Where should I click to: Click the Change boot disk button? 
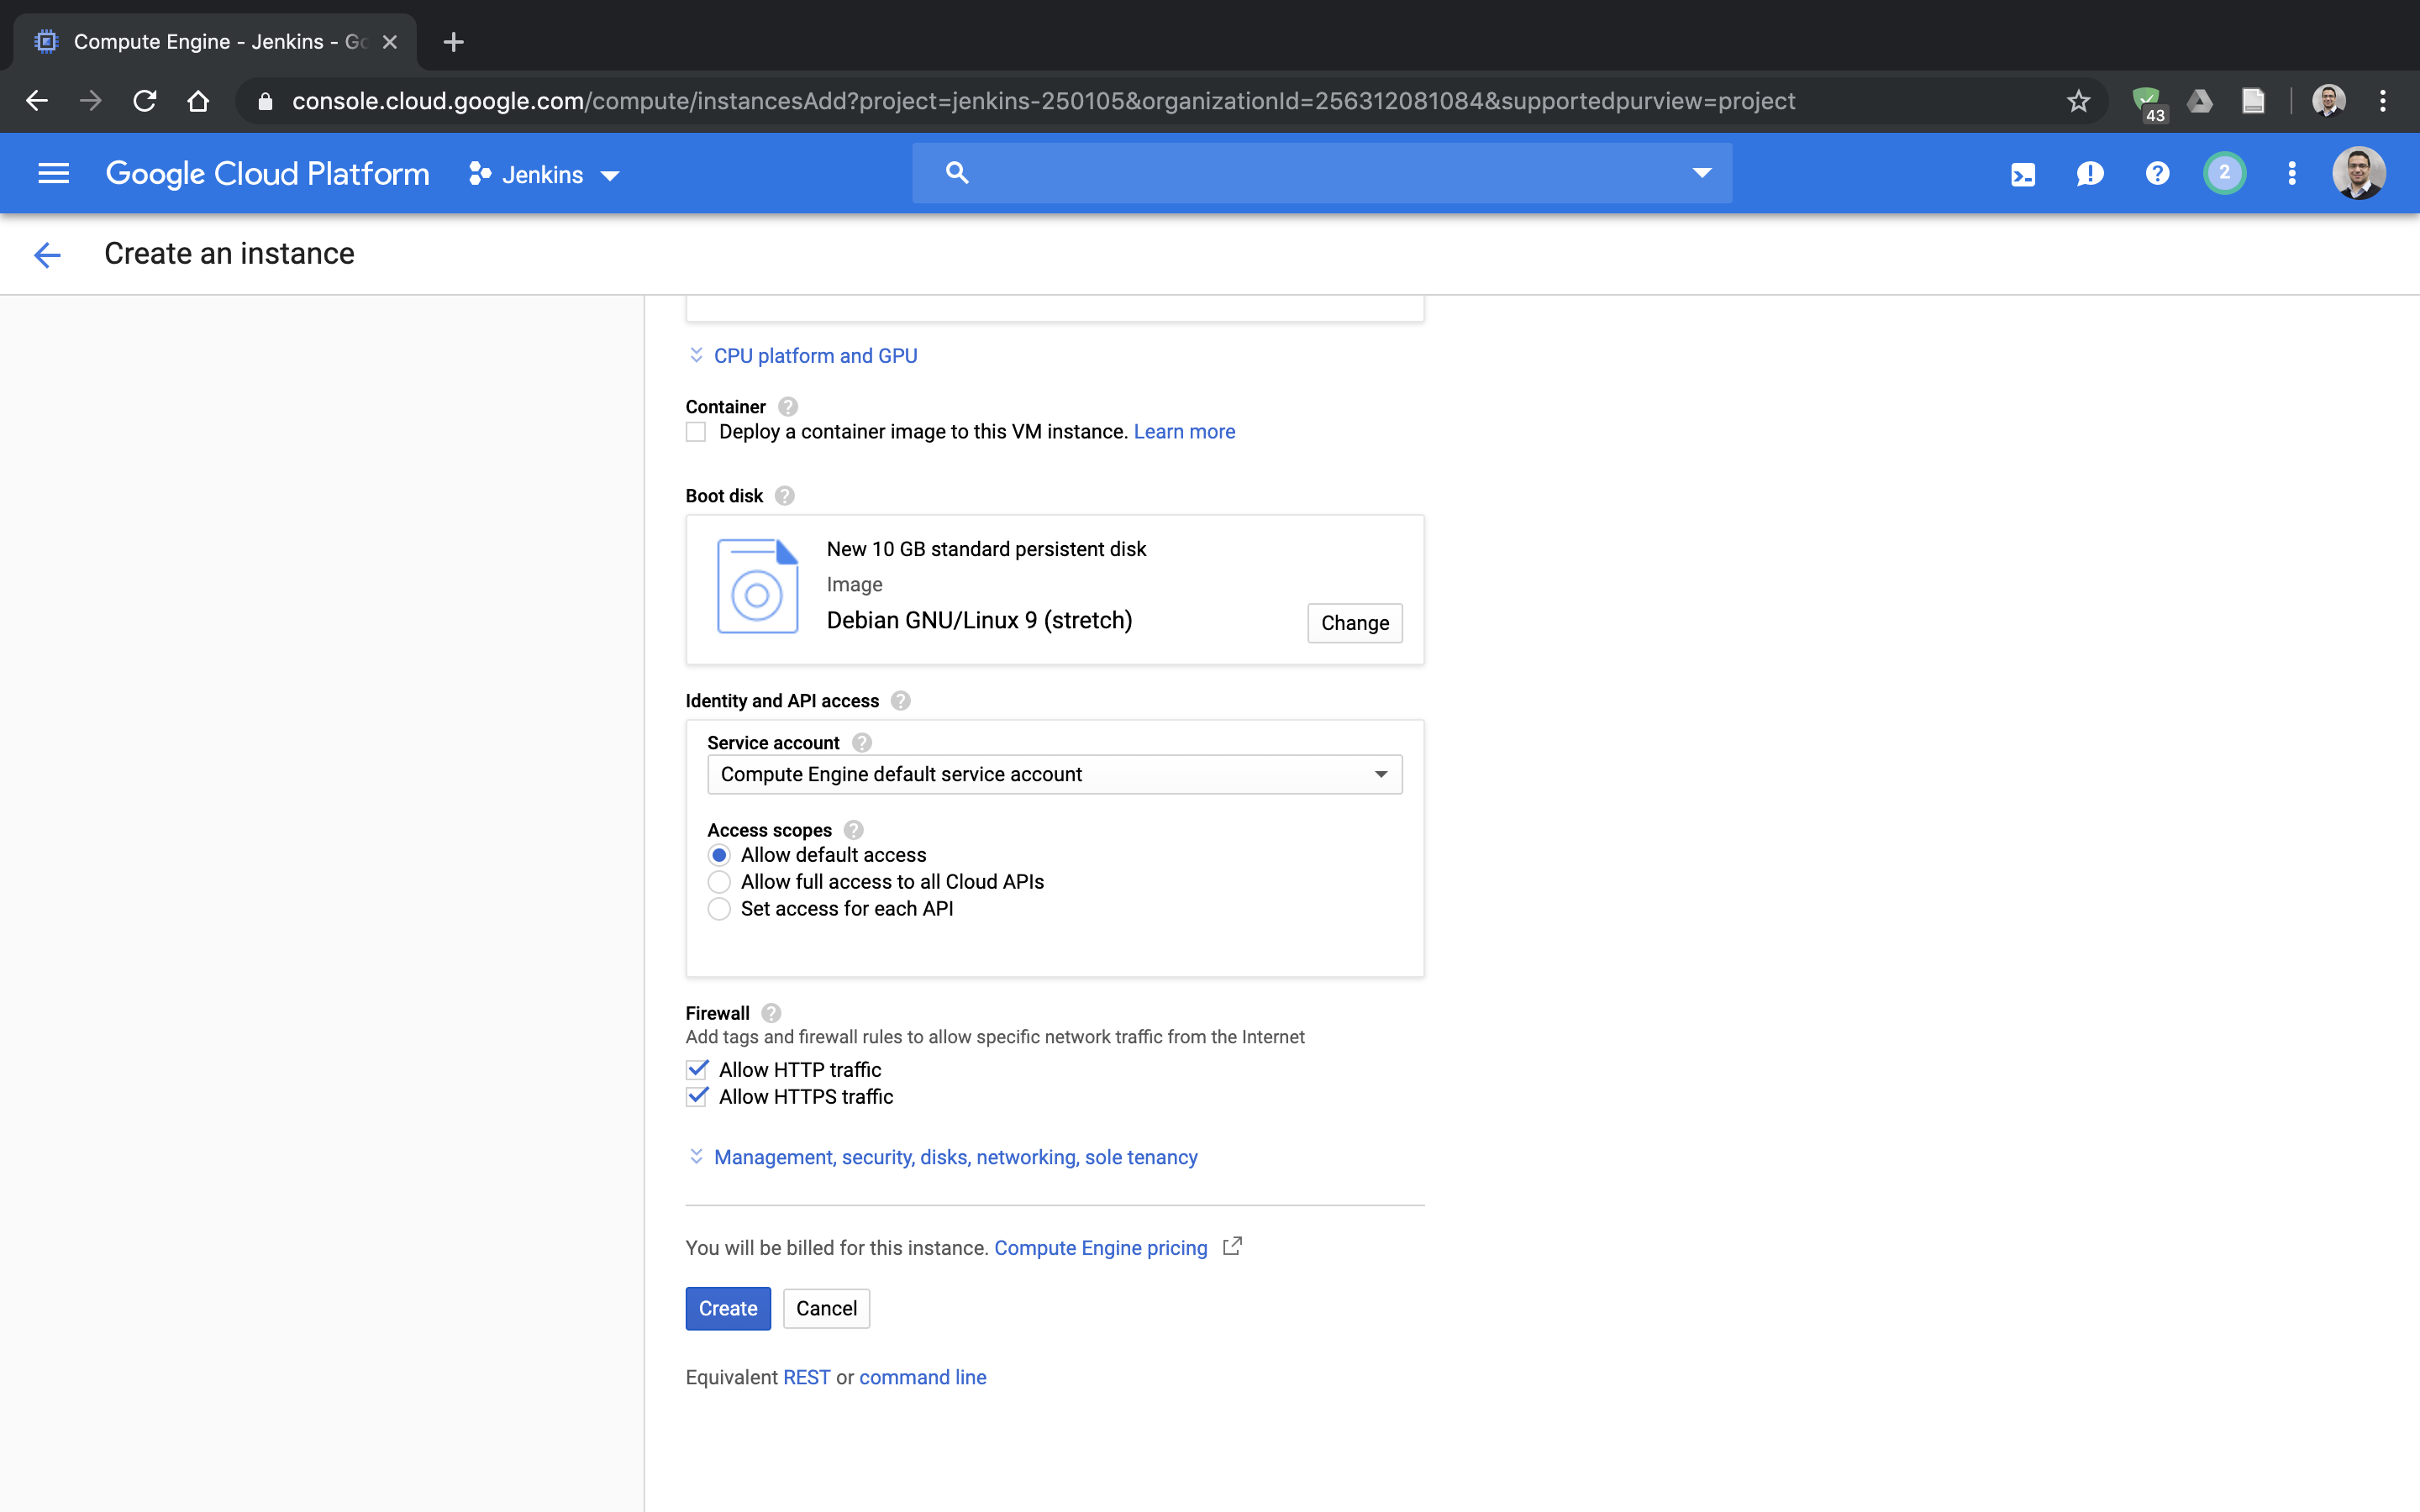[1354, 623]
